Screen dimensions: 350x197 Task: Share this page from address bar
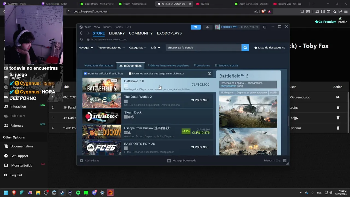tap(256, 11)
